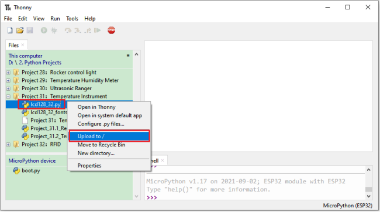Click the Step over toolbar icon

(68, 30)
